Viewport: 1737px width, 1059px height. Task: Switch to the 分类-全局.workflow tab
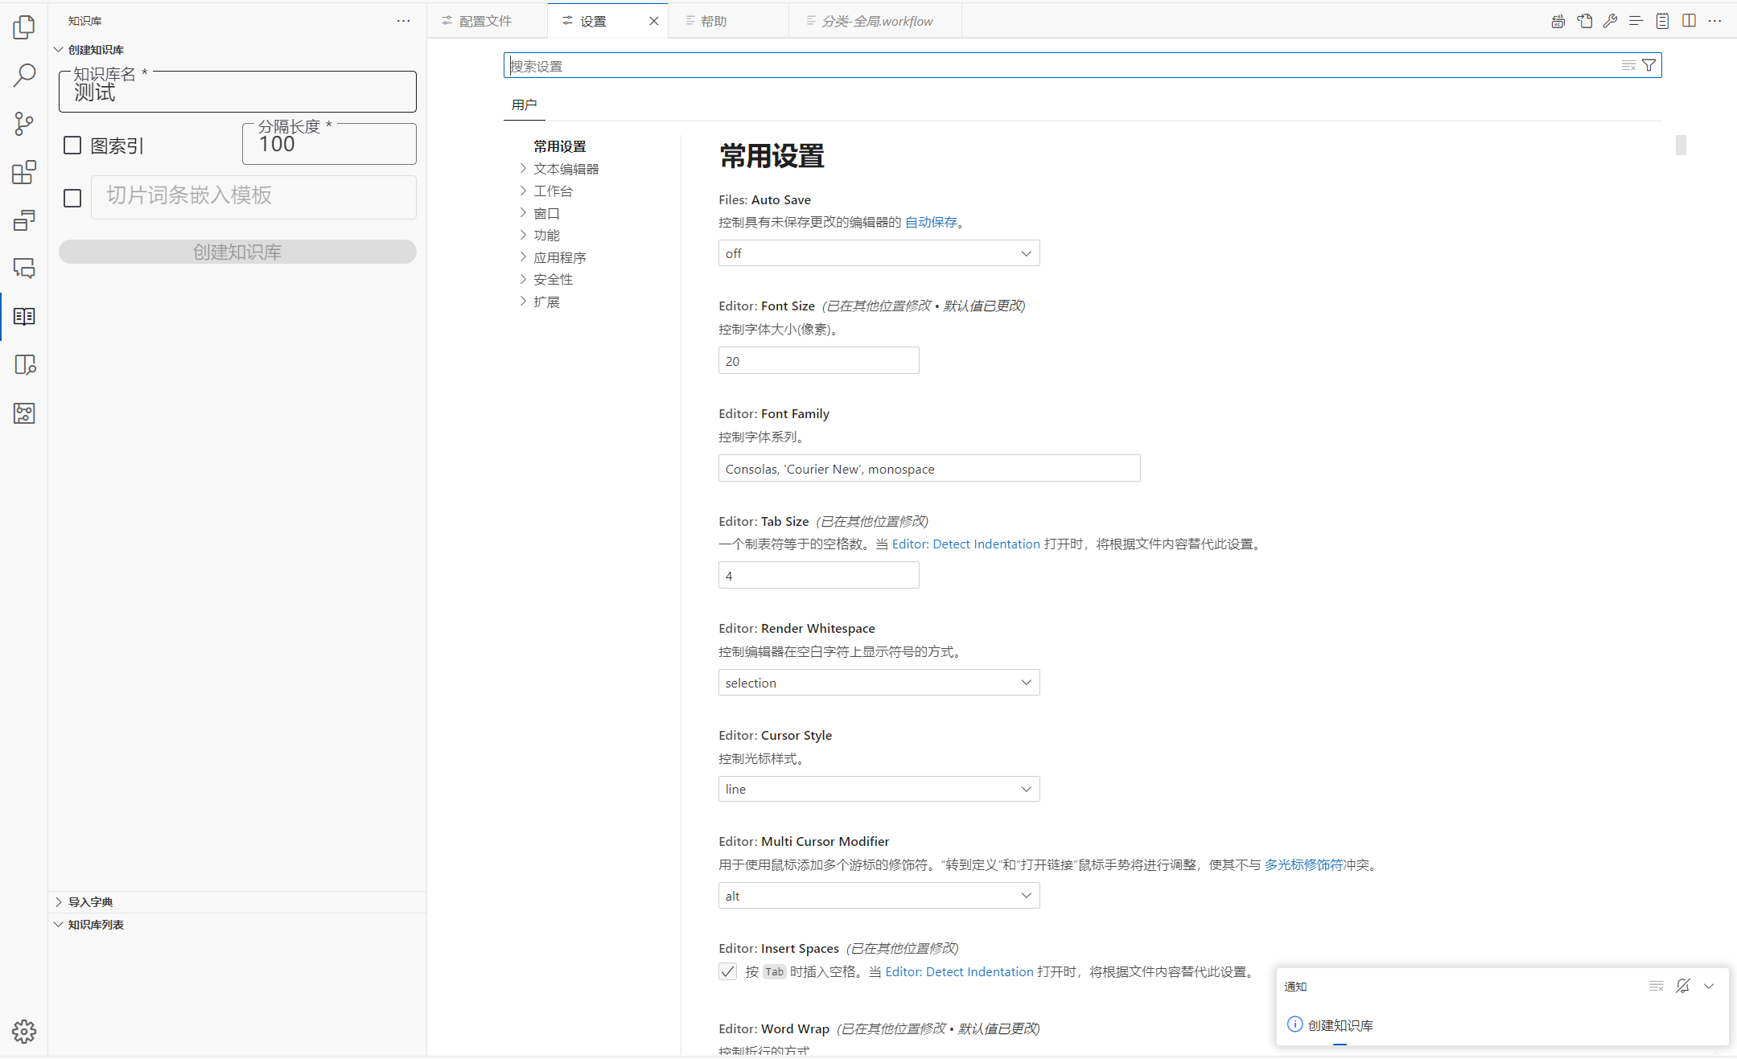pos(877,21)
